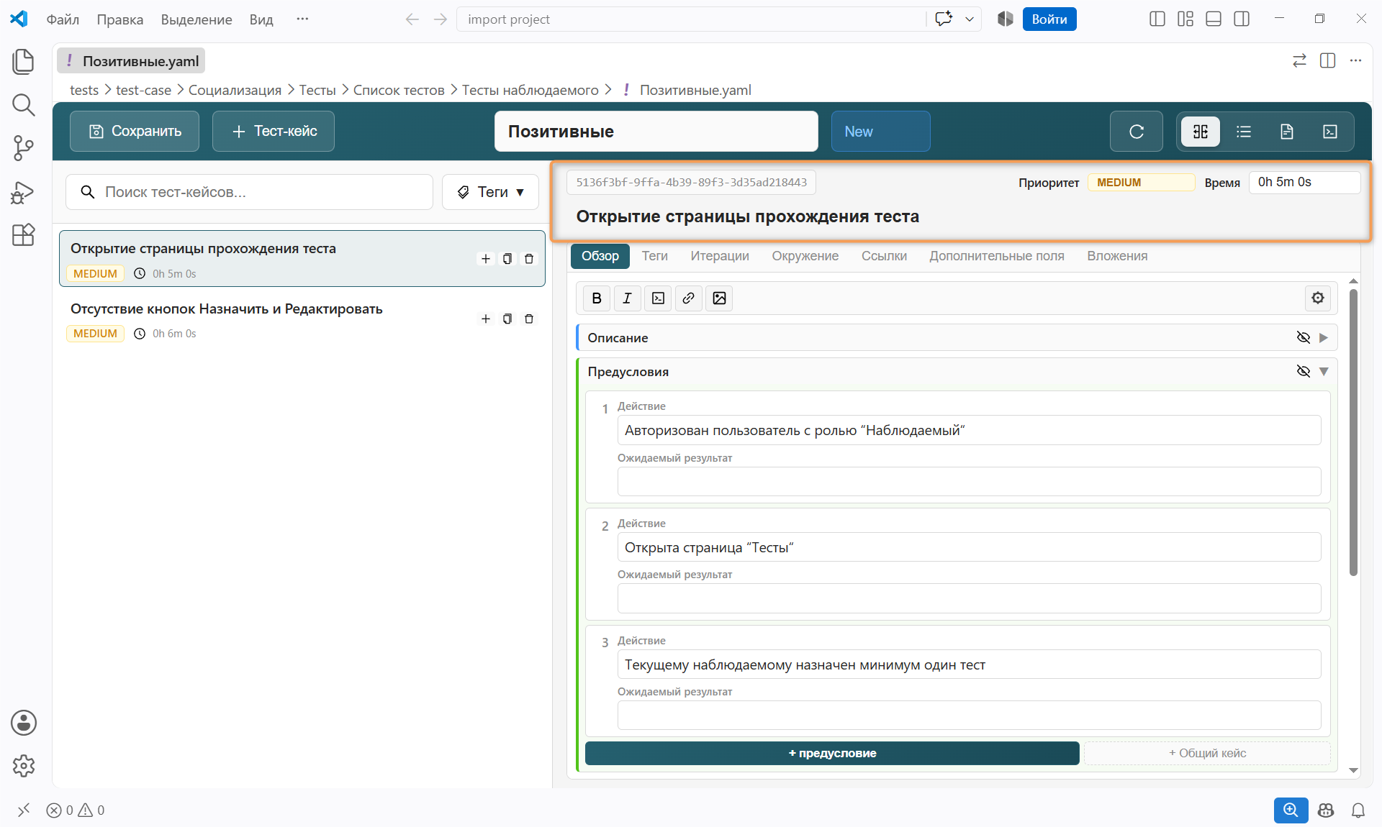The image size is (1382, 827).
Task: Toggle visibility of Описание section
Action: 1303,338
